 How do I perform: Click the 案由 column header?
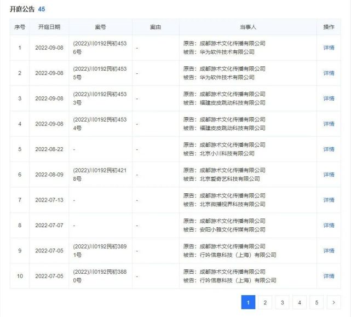[156, 27]
